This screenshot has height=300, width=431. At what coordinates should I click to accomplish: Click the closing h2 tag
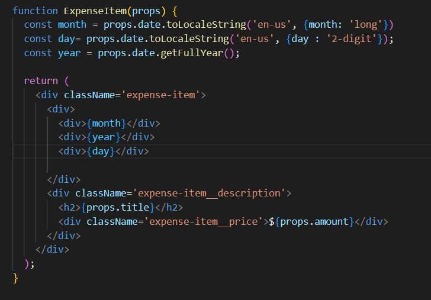click(169, 207)
